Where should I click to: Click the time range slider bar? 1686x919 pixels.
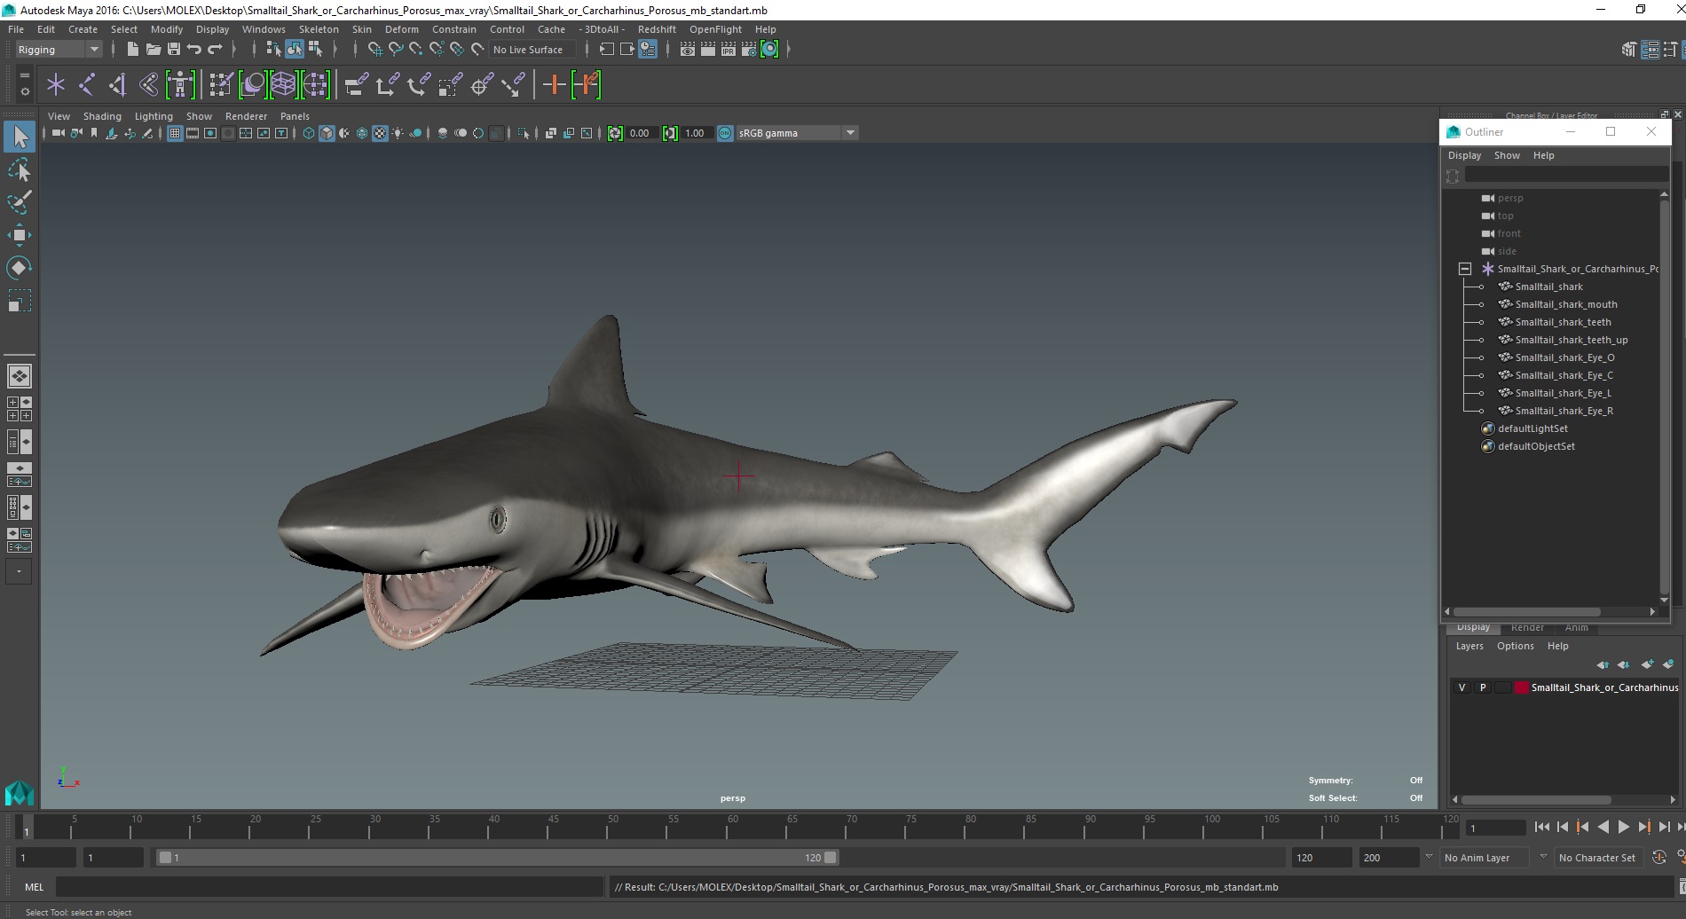(x=497, y=858)
